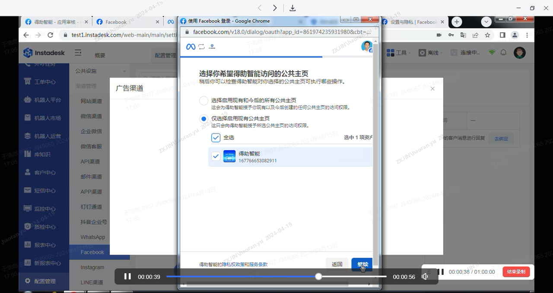Viewport: 553px width, 293px height.
Task: Go to the next item arrow
Action: click(x=275, y=8)
